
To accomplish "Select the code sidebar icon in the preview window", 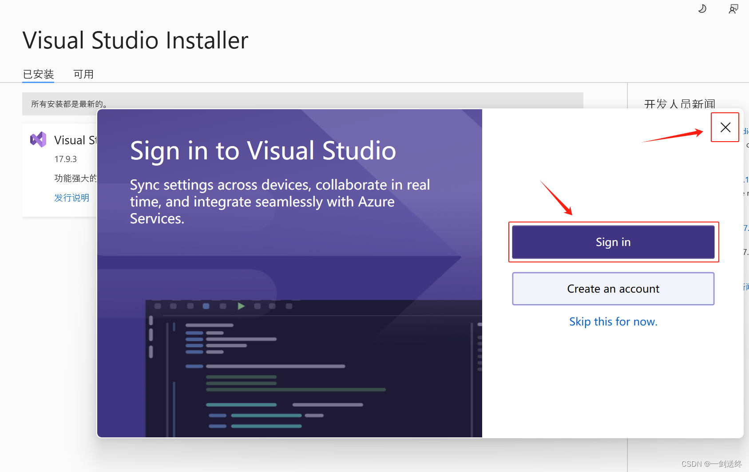I will pyautogui.click(x=151, y=320).
